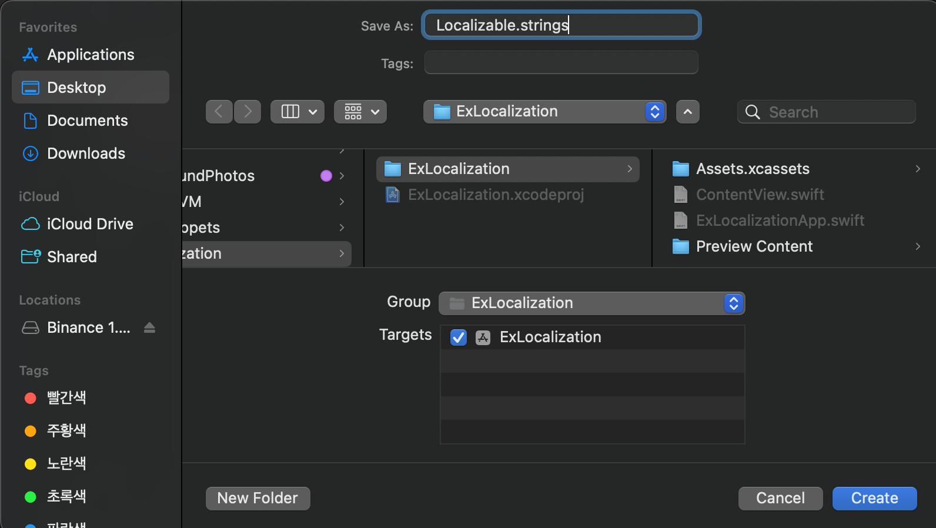Screen dimensions: 936x528
Task: Eject the Binance volume
Action: click(x=149, y=328)
